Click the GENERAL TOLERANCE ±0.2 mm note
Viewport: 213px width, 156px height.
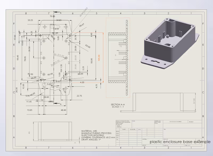coord(98,137)
